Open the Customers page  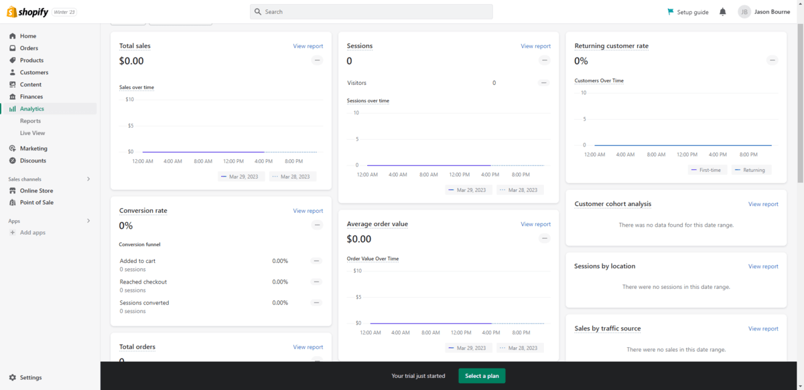[35, 72]
